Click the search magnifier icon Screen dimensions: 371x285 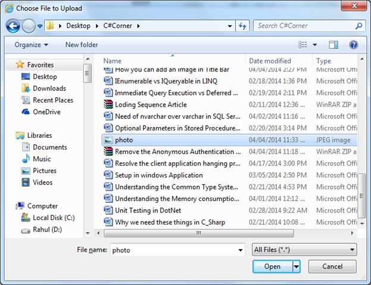(359, 26)
